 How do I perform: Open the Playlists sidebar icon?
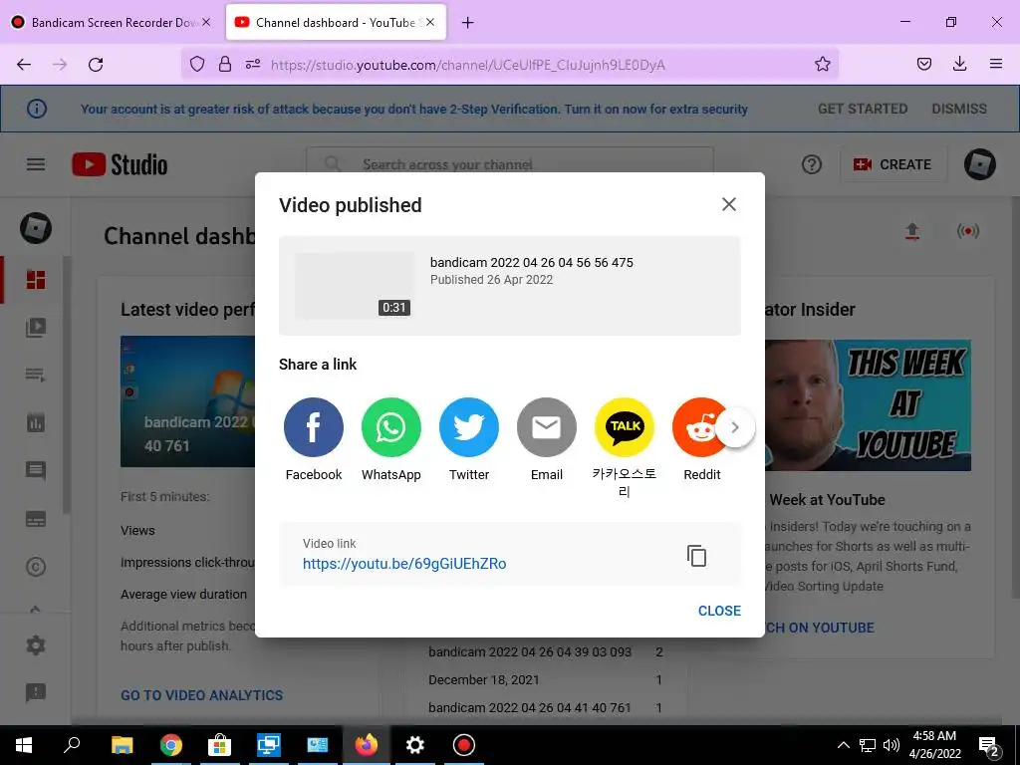pos(36,375)
